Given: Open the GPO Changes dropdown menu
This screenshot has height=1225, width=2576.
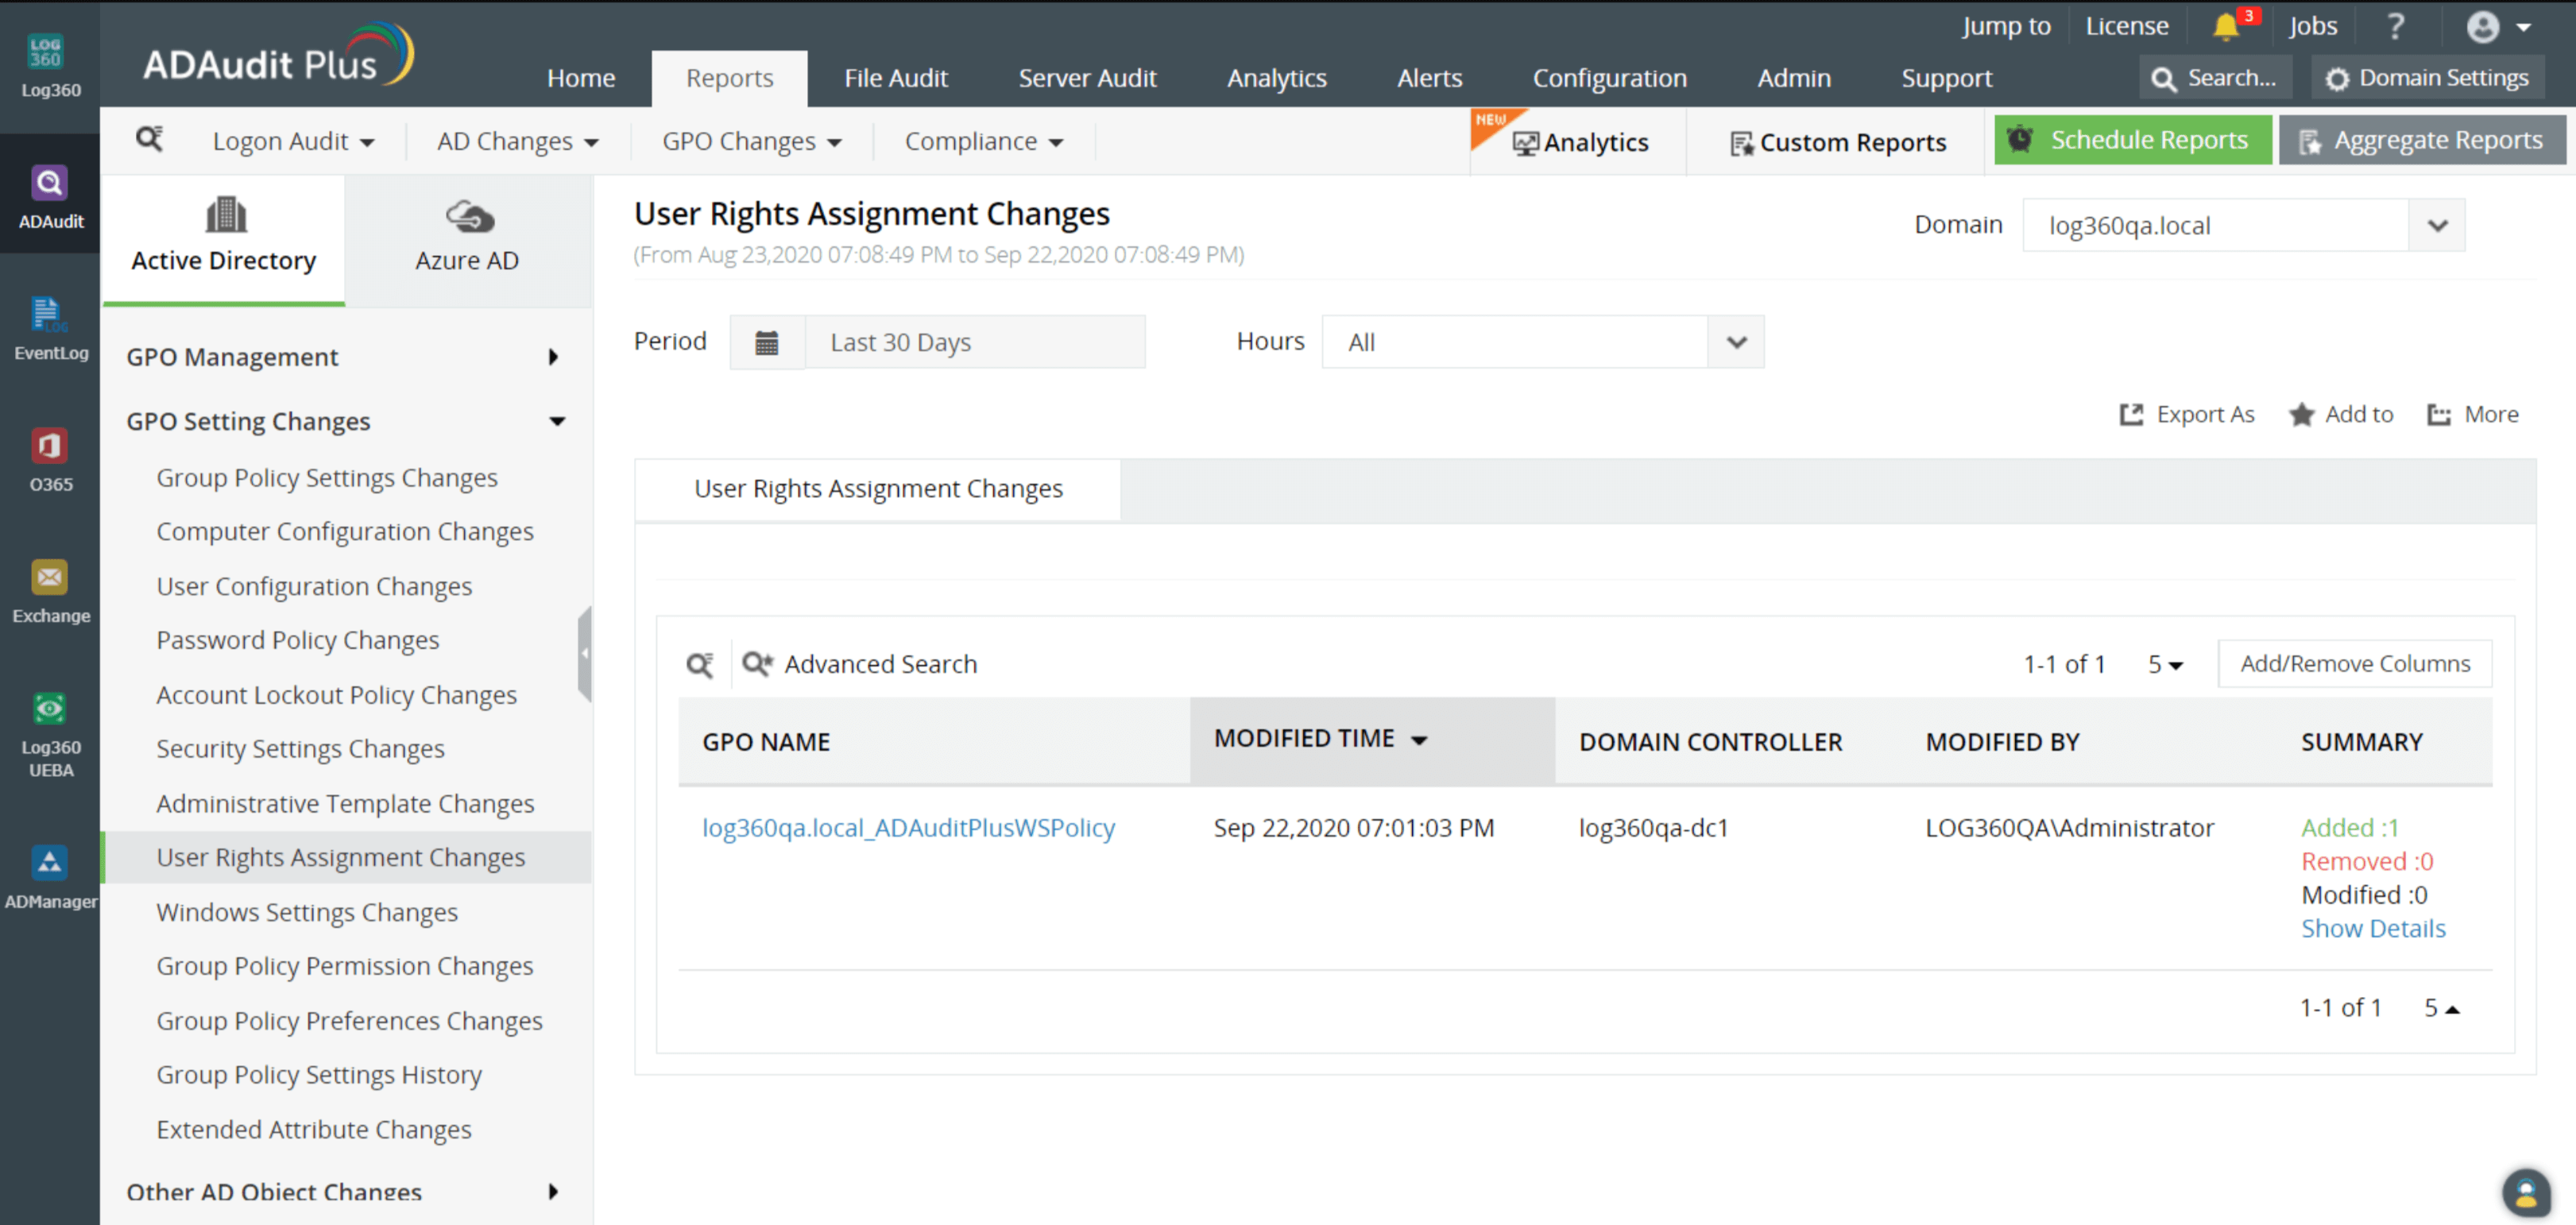Looking at the screenshot, I should pos(751,141).
